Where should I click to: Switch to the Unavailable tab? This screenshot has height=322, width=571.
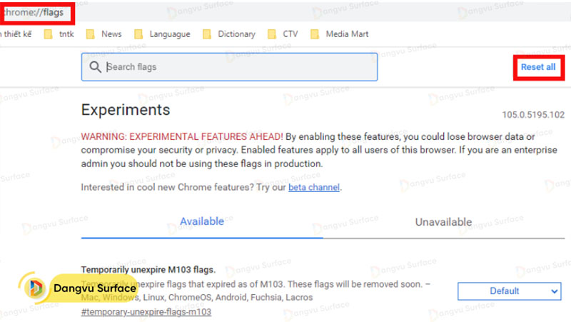click(443, 222)
